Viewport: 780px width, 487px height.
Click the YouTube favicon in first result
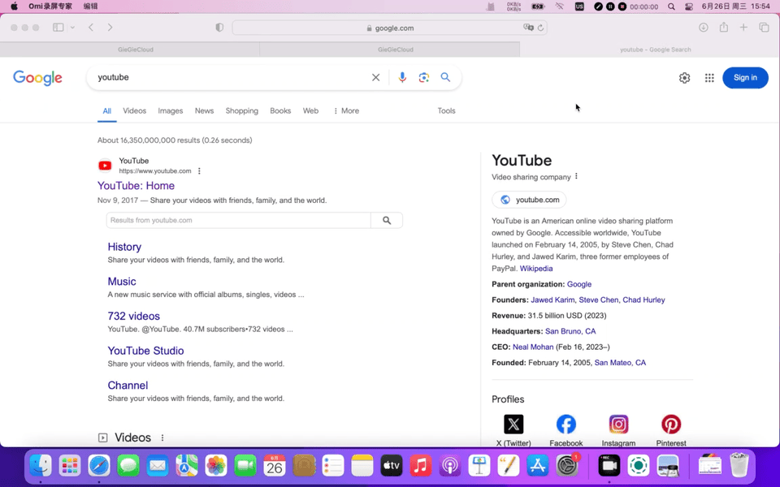click(x=105, y=166)
